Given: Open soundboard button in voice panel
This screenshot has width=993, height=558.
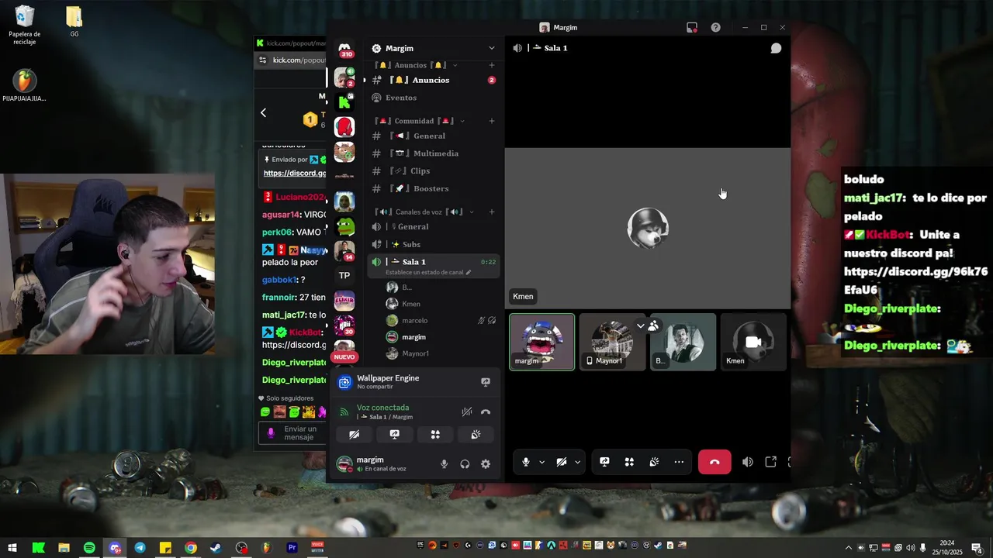Looking at the screenshot, I should pos(476,435).
